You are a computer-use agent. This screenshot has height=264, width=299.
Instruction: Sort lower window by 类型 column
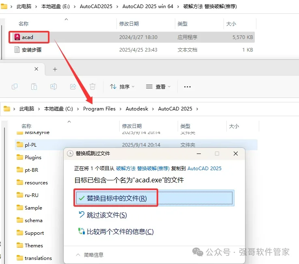(185, 126)
